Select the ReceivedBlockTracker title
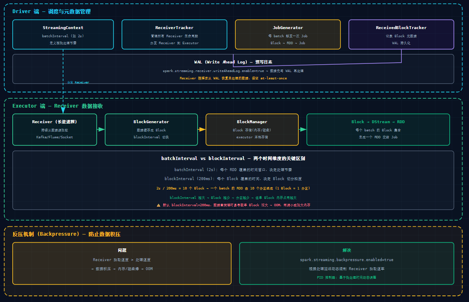The width and height of the screenshot is (469, 302). pos(401,27)
